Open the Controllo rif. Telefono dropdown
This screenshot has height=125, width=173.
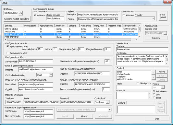(x=107, y=102)
